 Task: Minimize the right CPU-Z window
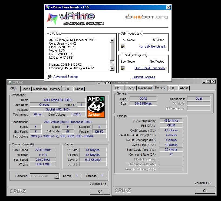pos(204,82)
